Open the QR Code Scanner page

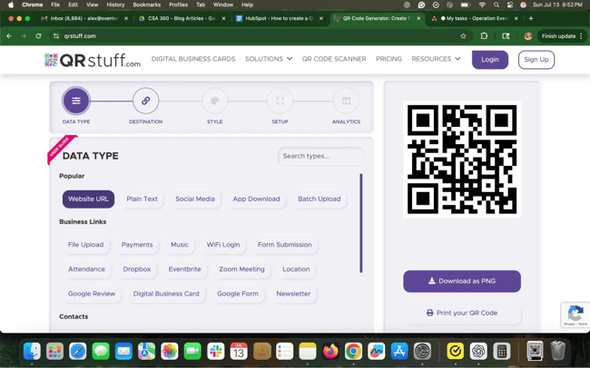(334, 59)
